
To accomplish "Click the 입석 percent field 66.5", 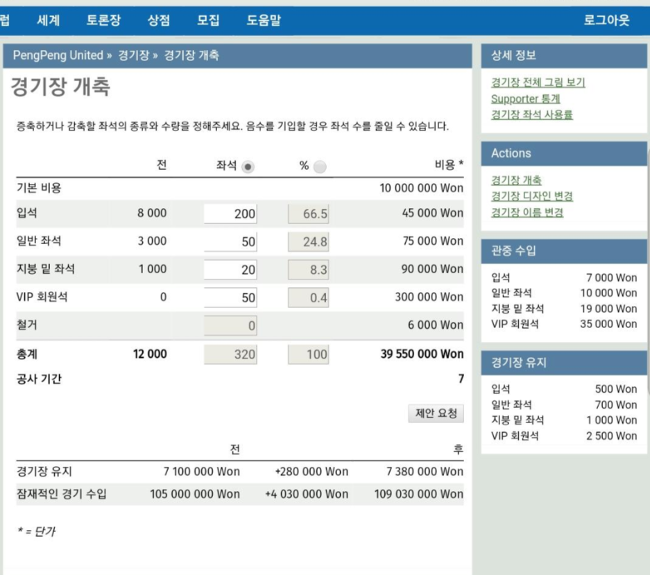I will [309, 214].
